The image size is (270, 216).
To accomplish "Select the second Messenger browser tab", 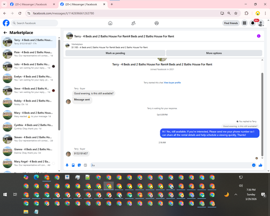I will [x=83, y=4].
